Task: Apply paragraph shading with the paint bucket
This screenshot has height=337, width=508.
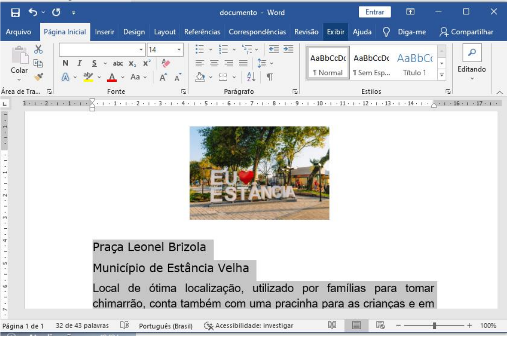Action: [200, 77]
